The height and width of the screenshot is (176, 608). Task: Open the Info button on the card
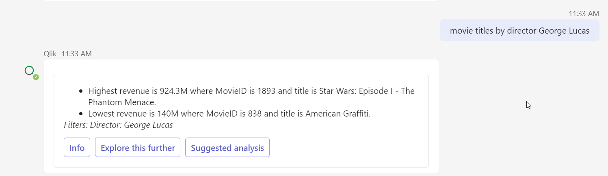[77, 148]
